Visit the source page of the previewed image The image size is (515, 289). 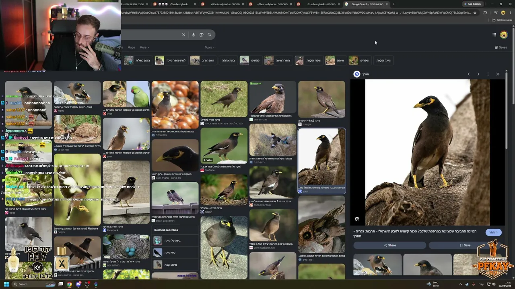point(493,232)
